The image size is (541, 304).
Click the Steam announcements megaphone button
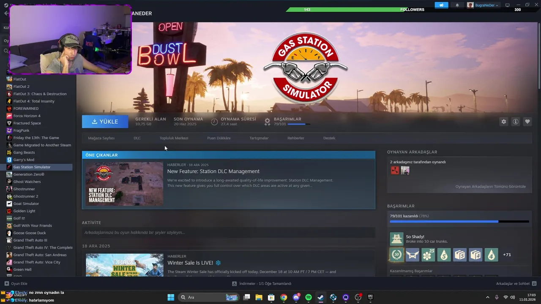click(x=441, y=5)
